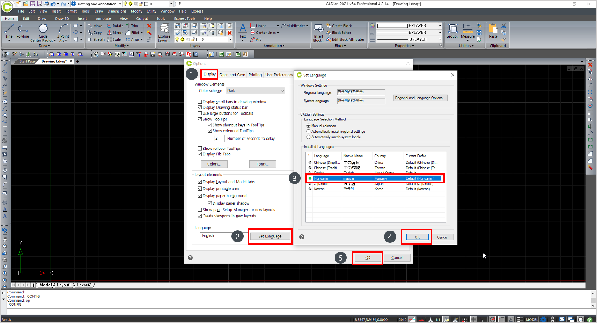The height and width of the screenshot is (323, 597).
Task: Click the Set Language button
Action: (270, 236)
